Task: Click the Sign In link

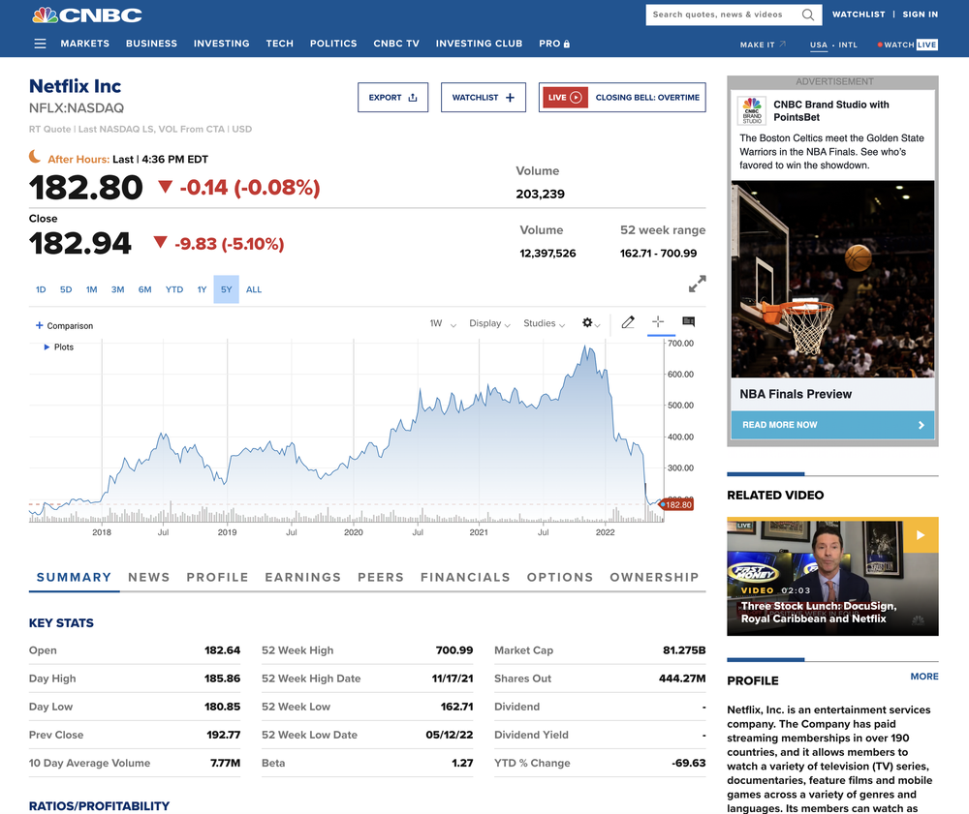Action: coord(921,15)
